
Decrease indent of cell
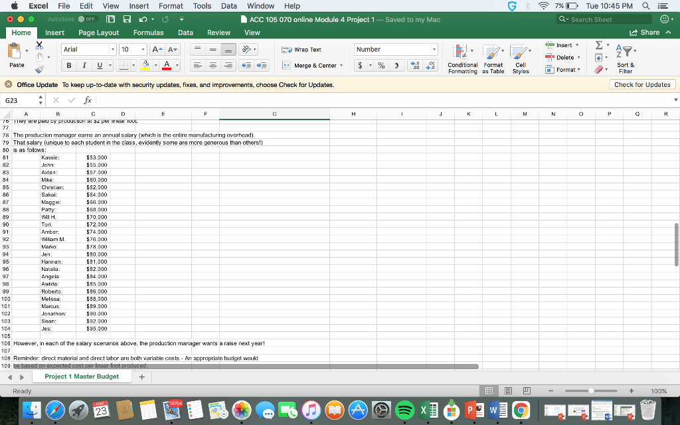(246, 66)
